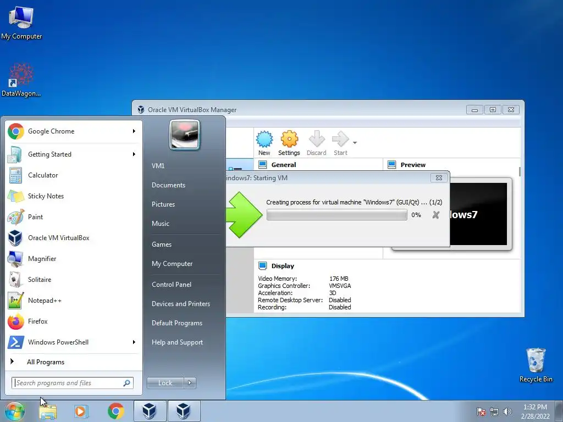Select first VirtualBox taskbar button
The width and height of the screenshot is (563, 422).
[150, 411]
